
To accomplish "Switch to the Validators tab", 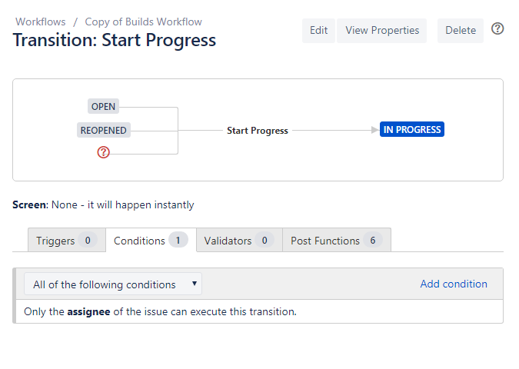I will tap(239, 241).
